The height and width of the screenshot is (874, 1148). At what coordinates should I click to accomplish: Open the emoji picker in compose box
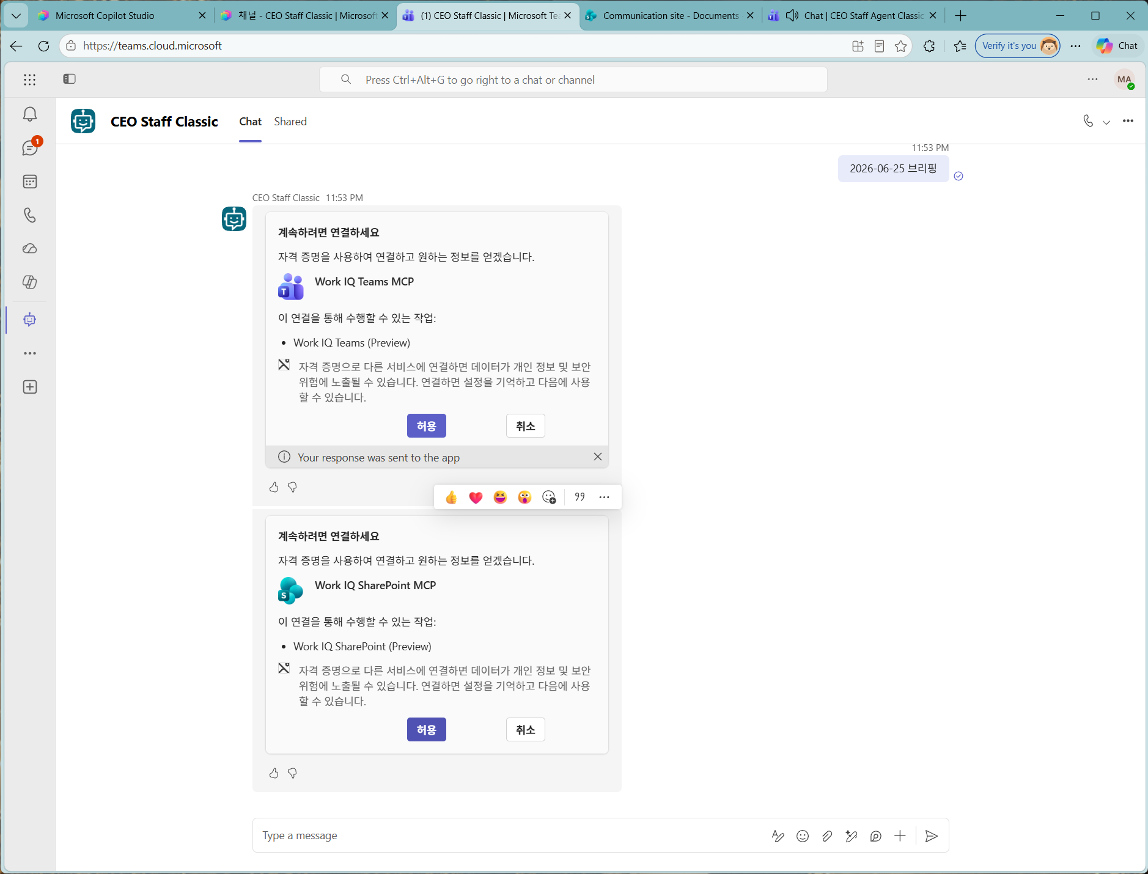pyautogui.click(x=803, y=836)
